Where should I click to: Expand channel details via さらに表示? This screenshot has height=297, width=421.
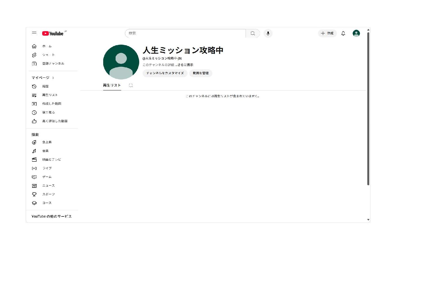(184, 65)
